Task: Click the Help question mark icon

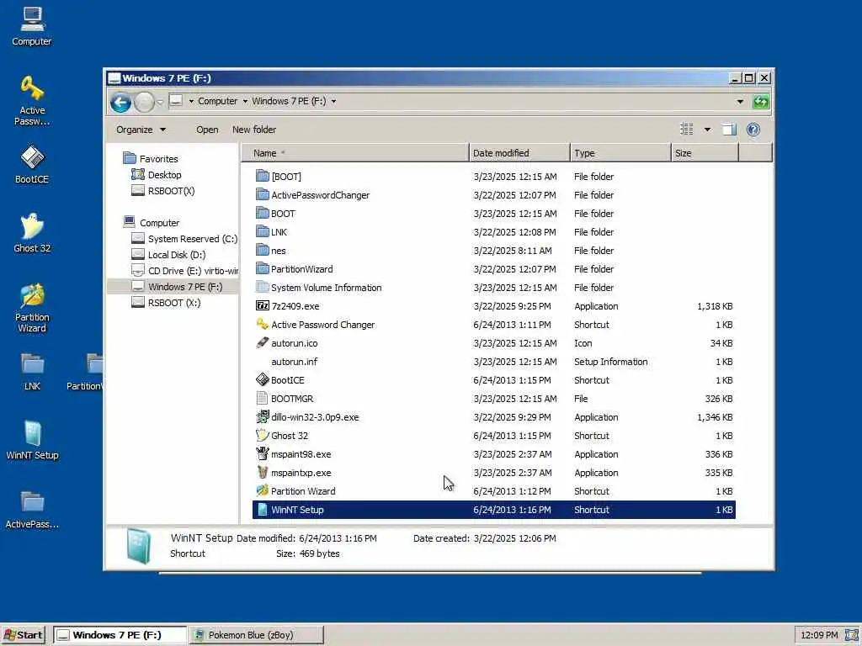Action: [753, 130]
